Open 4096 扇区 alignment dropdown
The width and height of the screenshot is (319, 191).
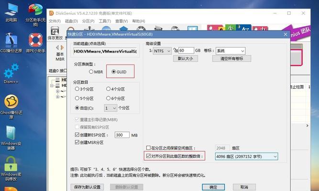pos(247,157)
